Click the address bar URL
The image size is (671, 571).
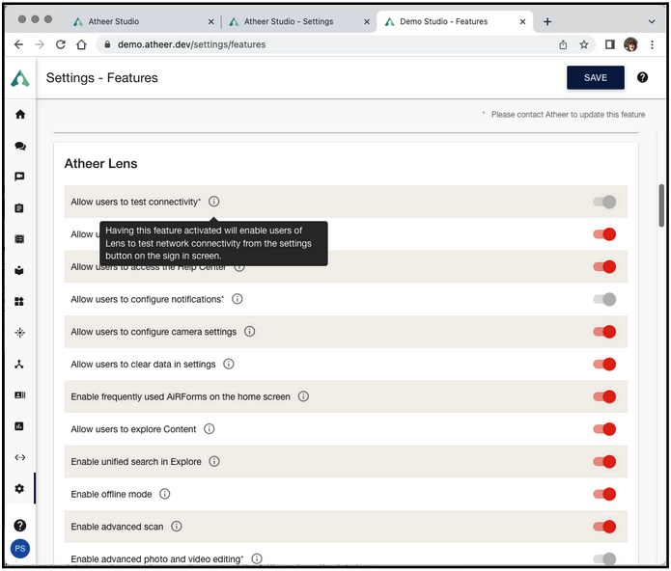point(192,44)
